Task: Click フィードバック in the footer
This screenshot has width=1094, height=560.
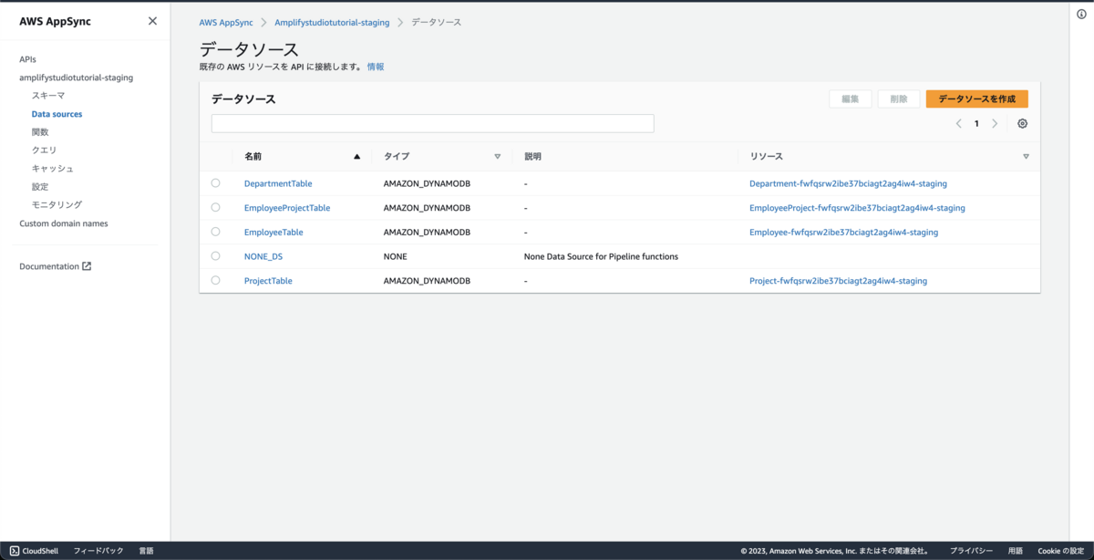Action: point(98,551)
